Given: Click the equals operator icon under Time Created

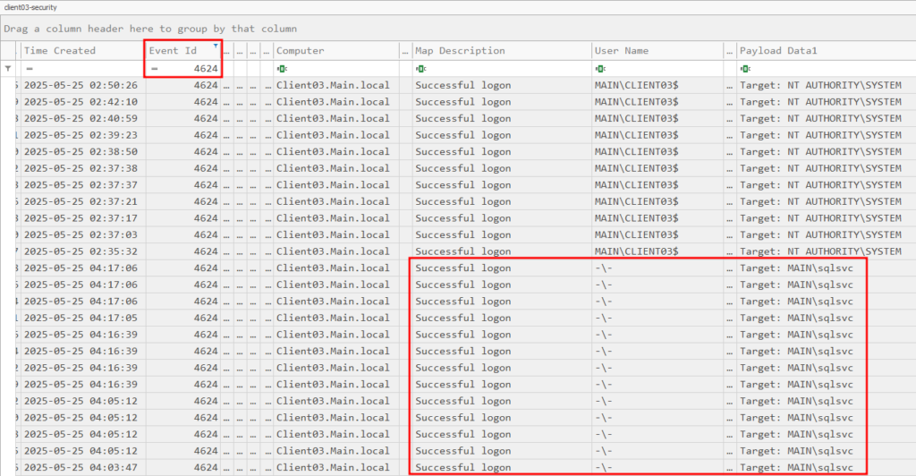Looking at the screenshot, I should 30,68.
